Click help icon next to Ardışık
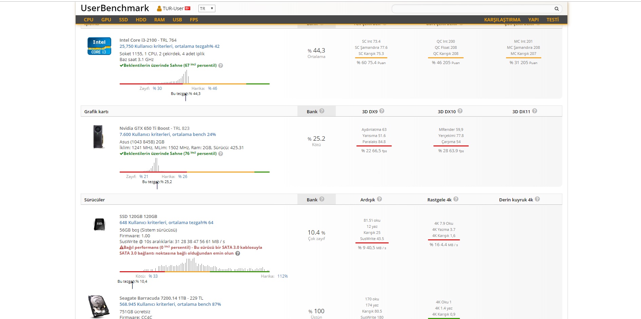Viewport: 641px width, 319px height. pos(379,199)
